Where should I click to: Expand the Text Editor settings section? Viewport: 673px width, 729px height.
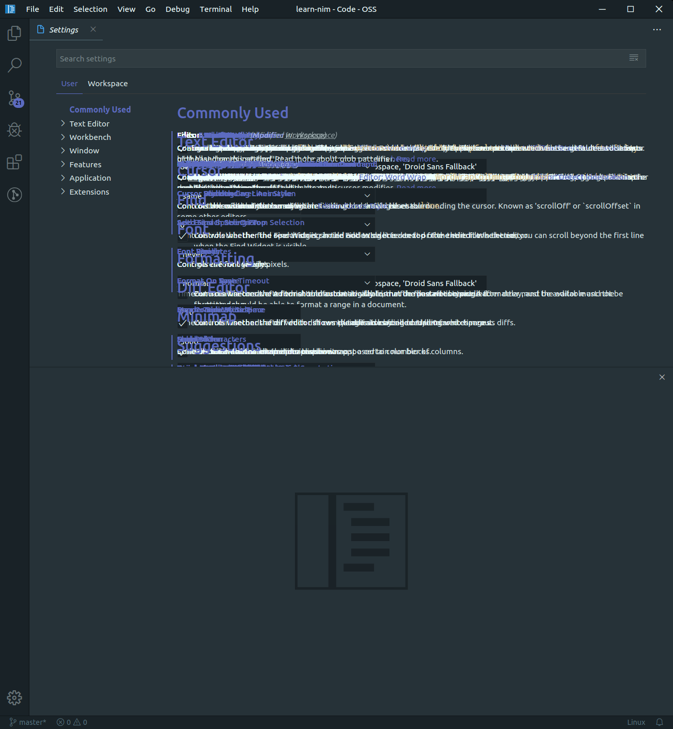point(89,123)
